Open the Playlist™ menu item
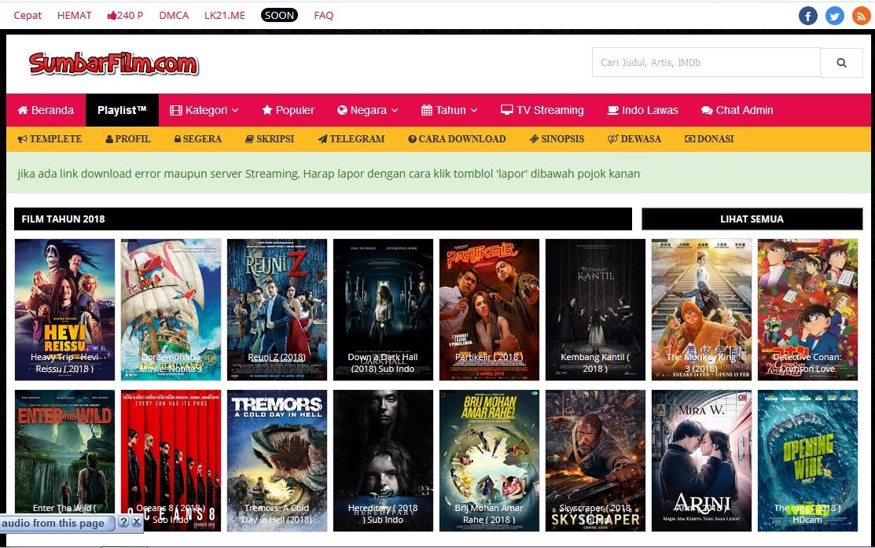875x548 pixels. point(122,110)
